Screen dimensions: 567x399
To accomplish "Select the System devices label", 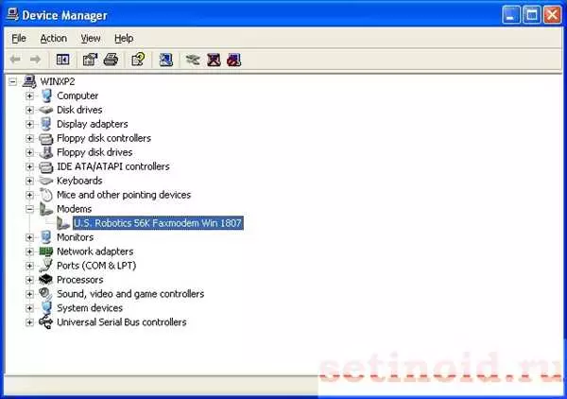I will (x=90, y=308).
